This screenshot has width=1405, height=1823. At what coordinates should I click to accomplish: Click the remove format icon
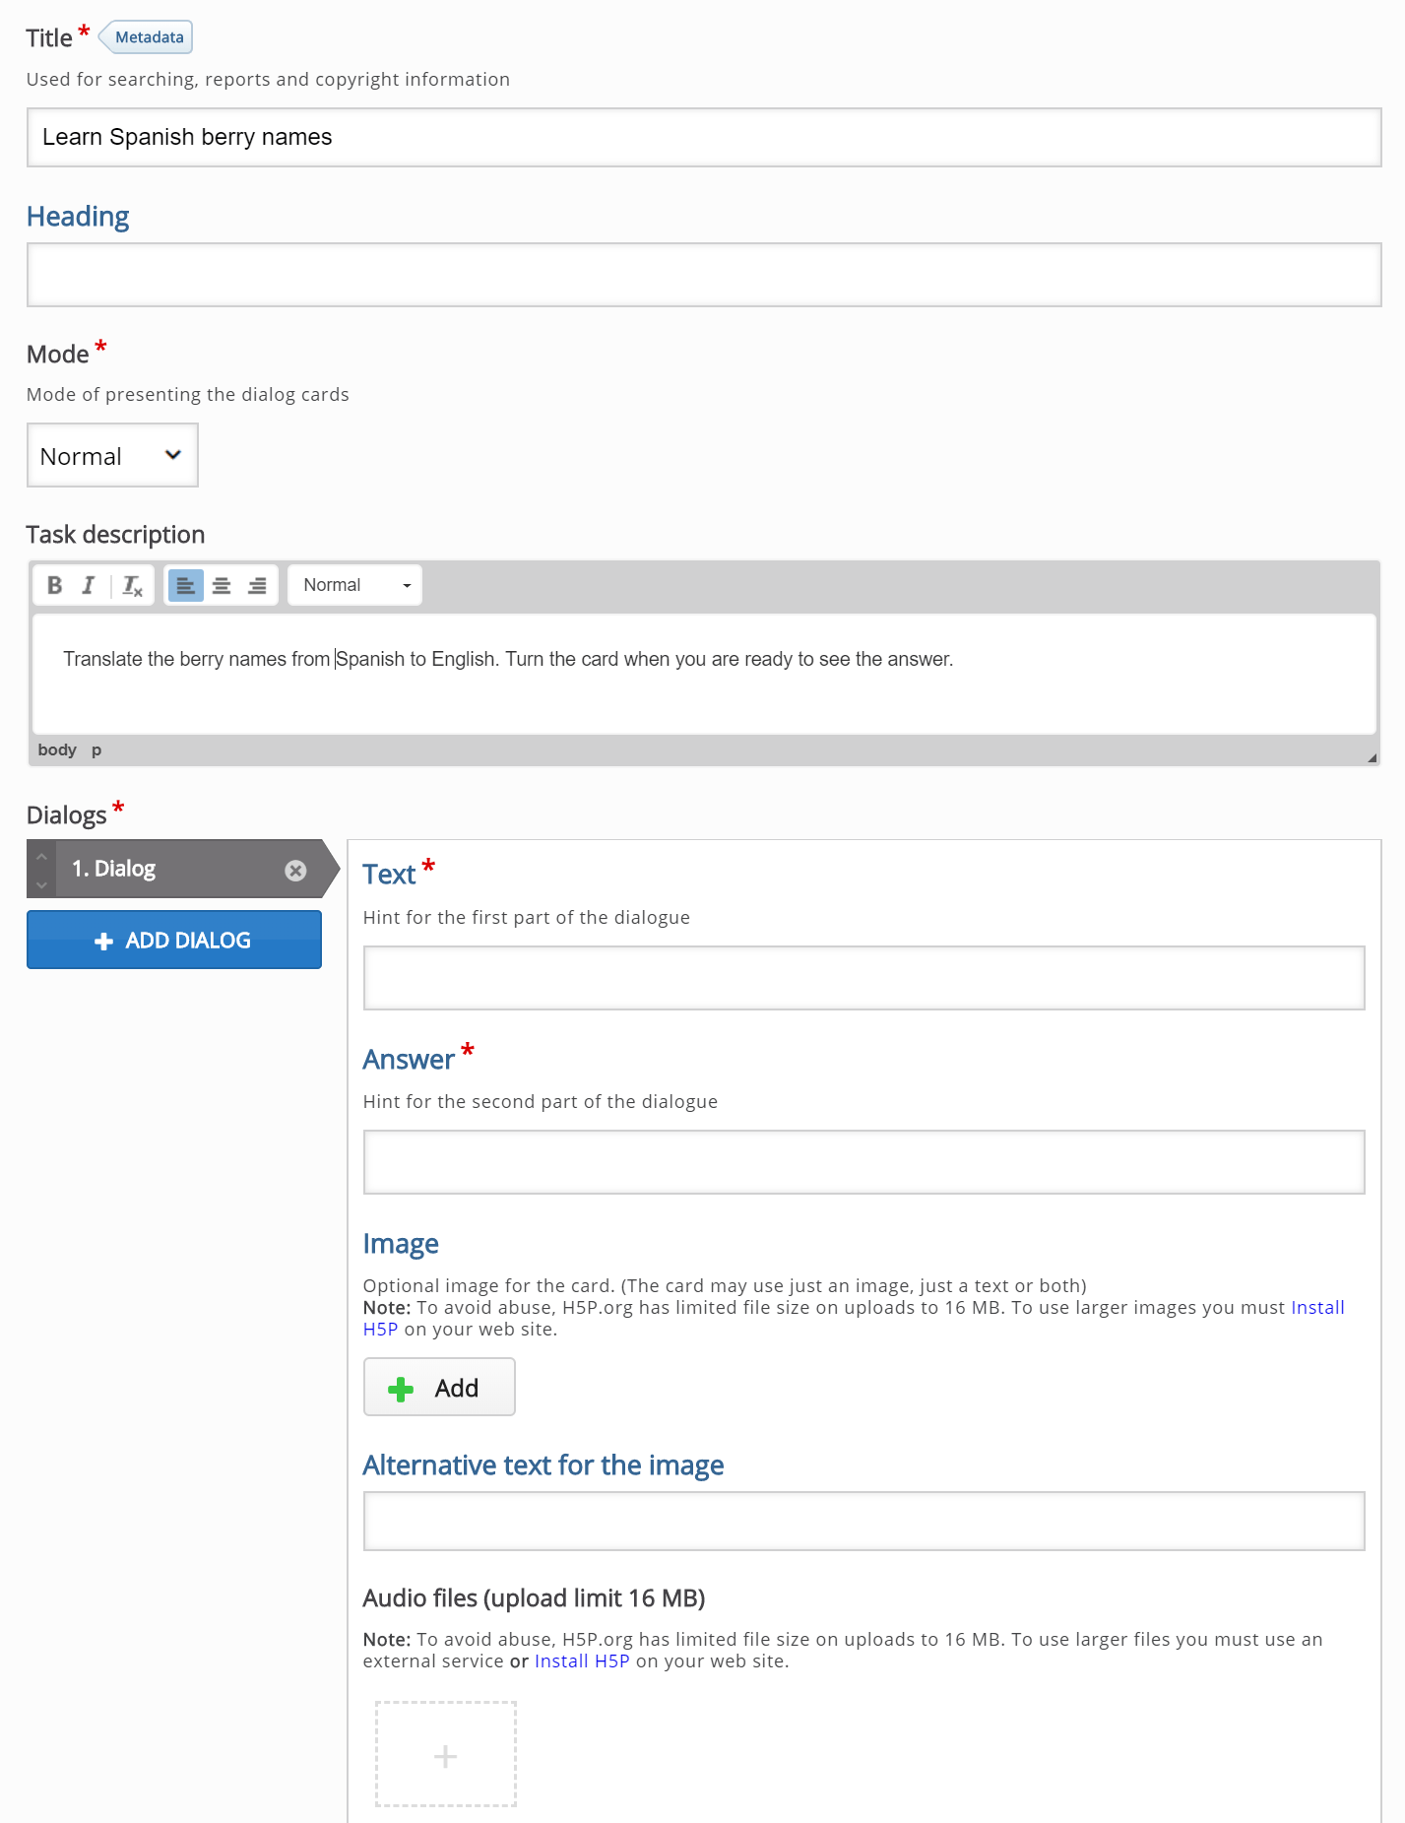[x=132, y=585]
